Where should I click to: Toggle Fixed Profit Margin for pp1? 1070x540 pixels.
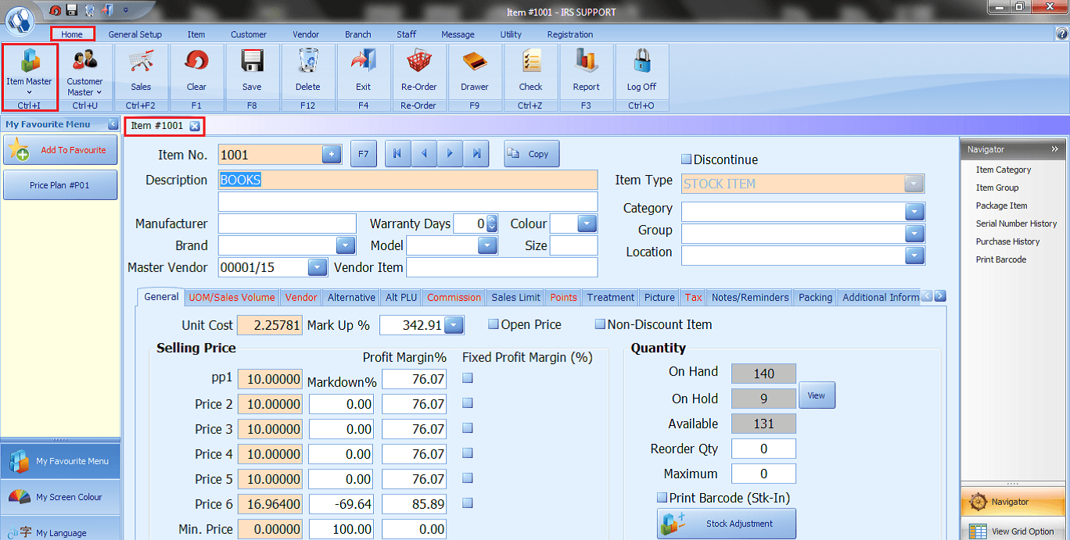(468, 378)
